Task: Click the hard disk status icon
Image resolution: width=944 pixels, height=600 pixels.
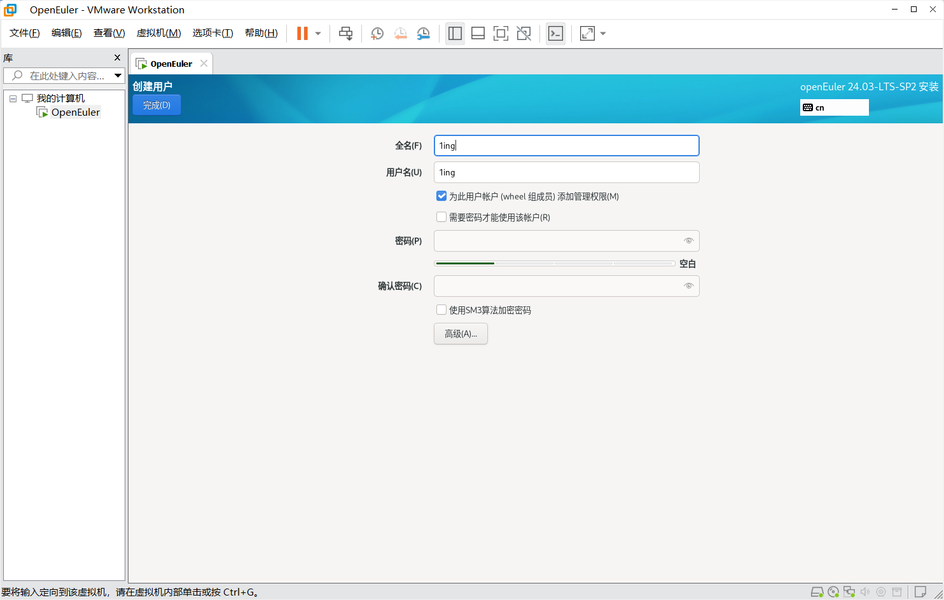Action: click(817, 592)
